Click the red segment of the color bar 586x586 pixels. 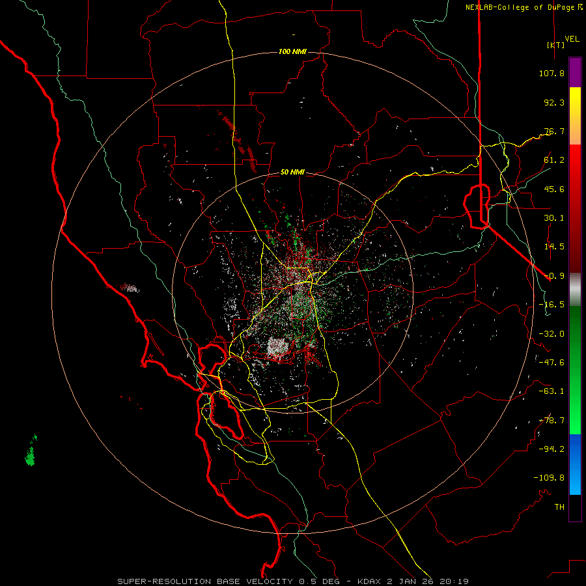575,208
